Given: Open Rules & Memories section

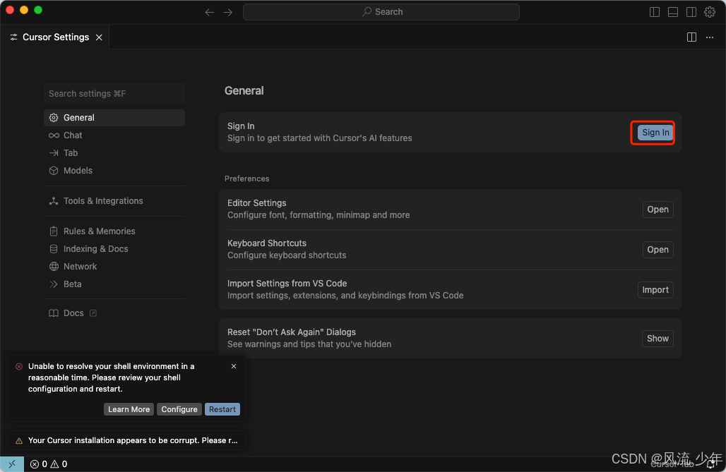Looking at the screenshot, I should pos(114,231).
